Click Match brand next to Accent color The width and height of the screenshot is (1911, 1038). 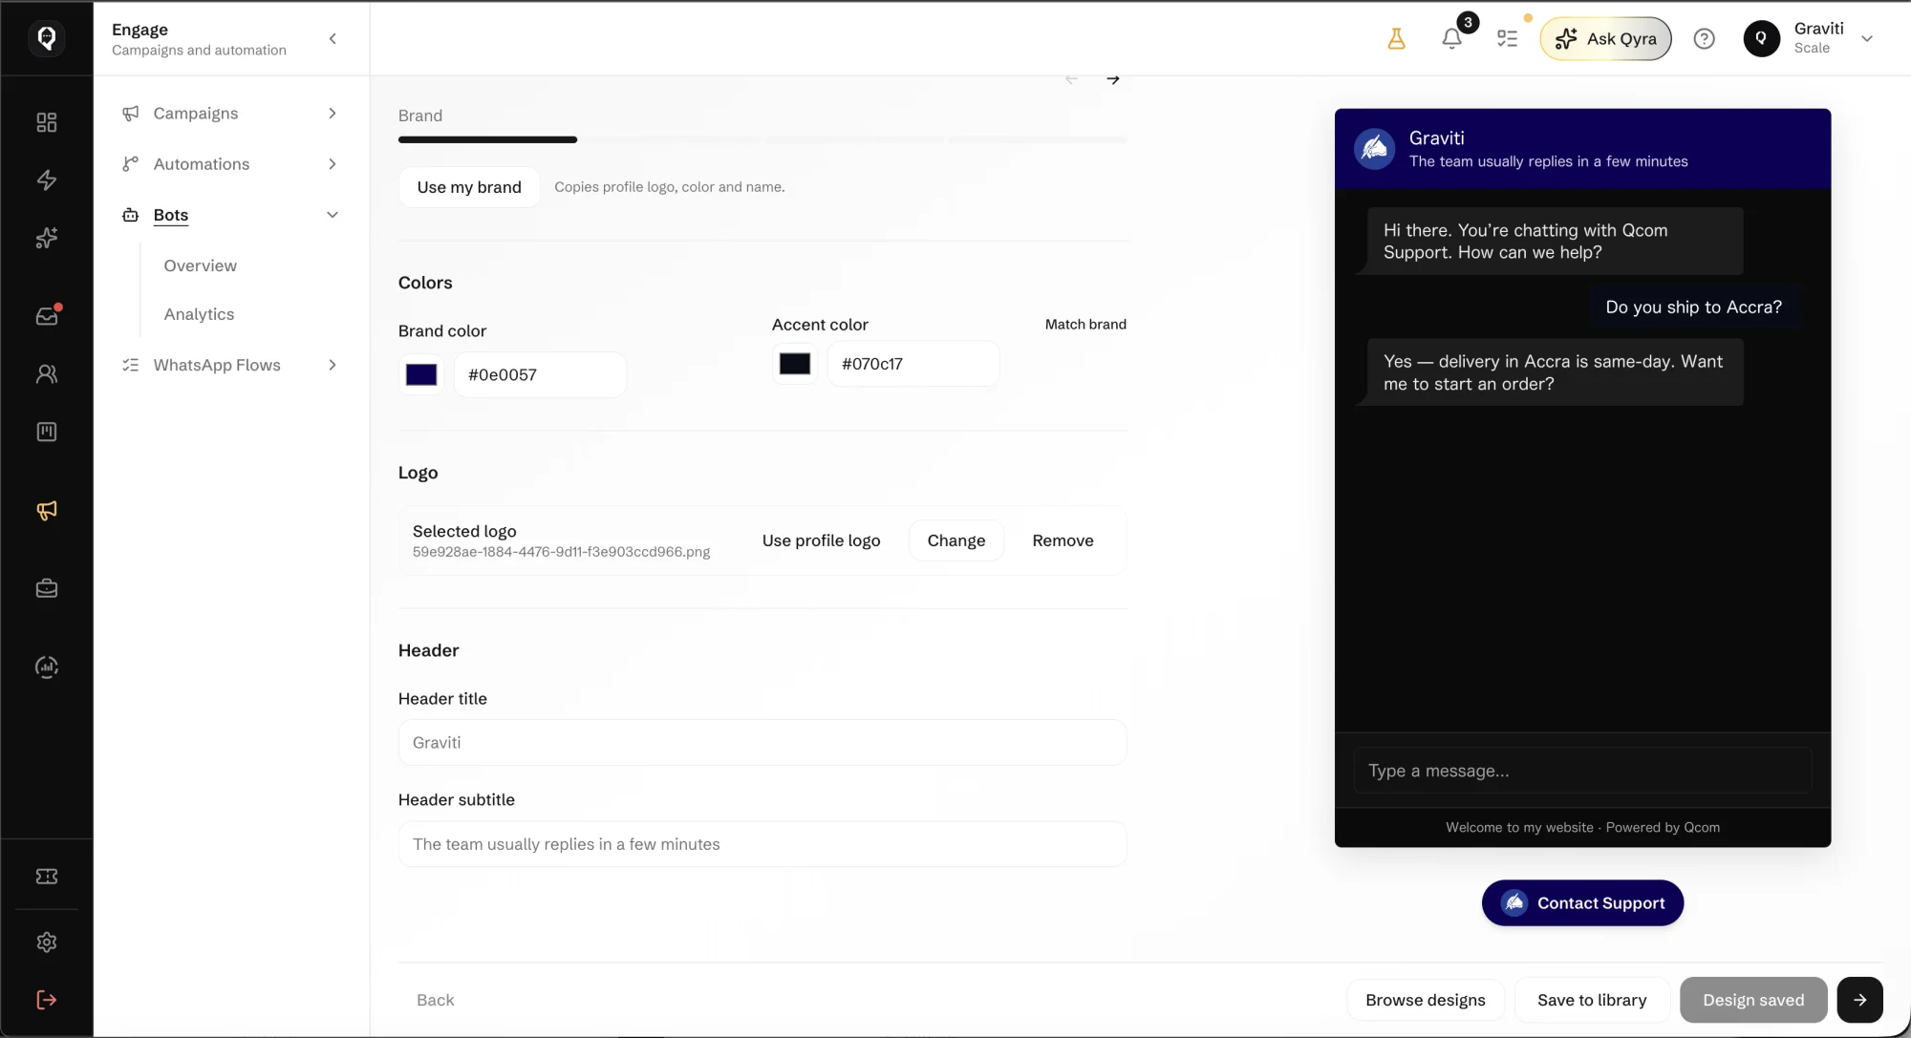1085,325
